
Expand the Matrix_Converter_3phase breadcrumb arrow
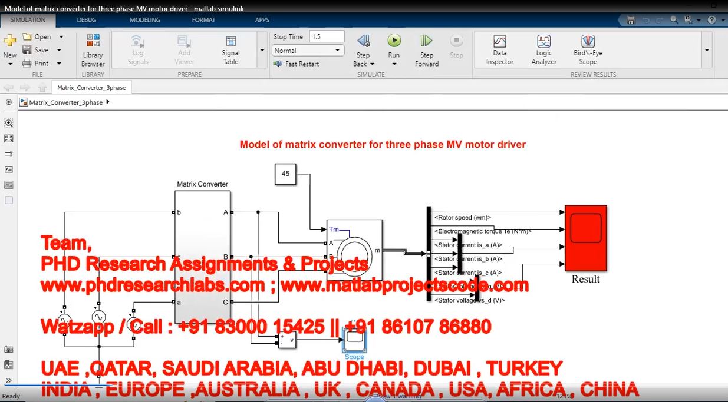pos(107,102)
